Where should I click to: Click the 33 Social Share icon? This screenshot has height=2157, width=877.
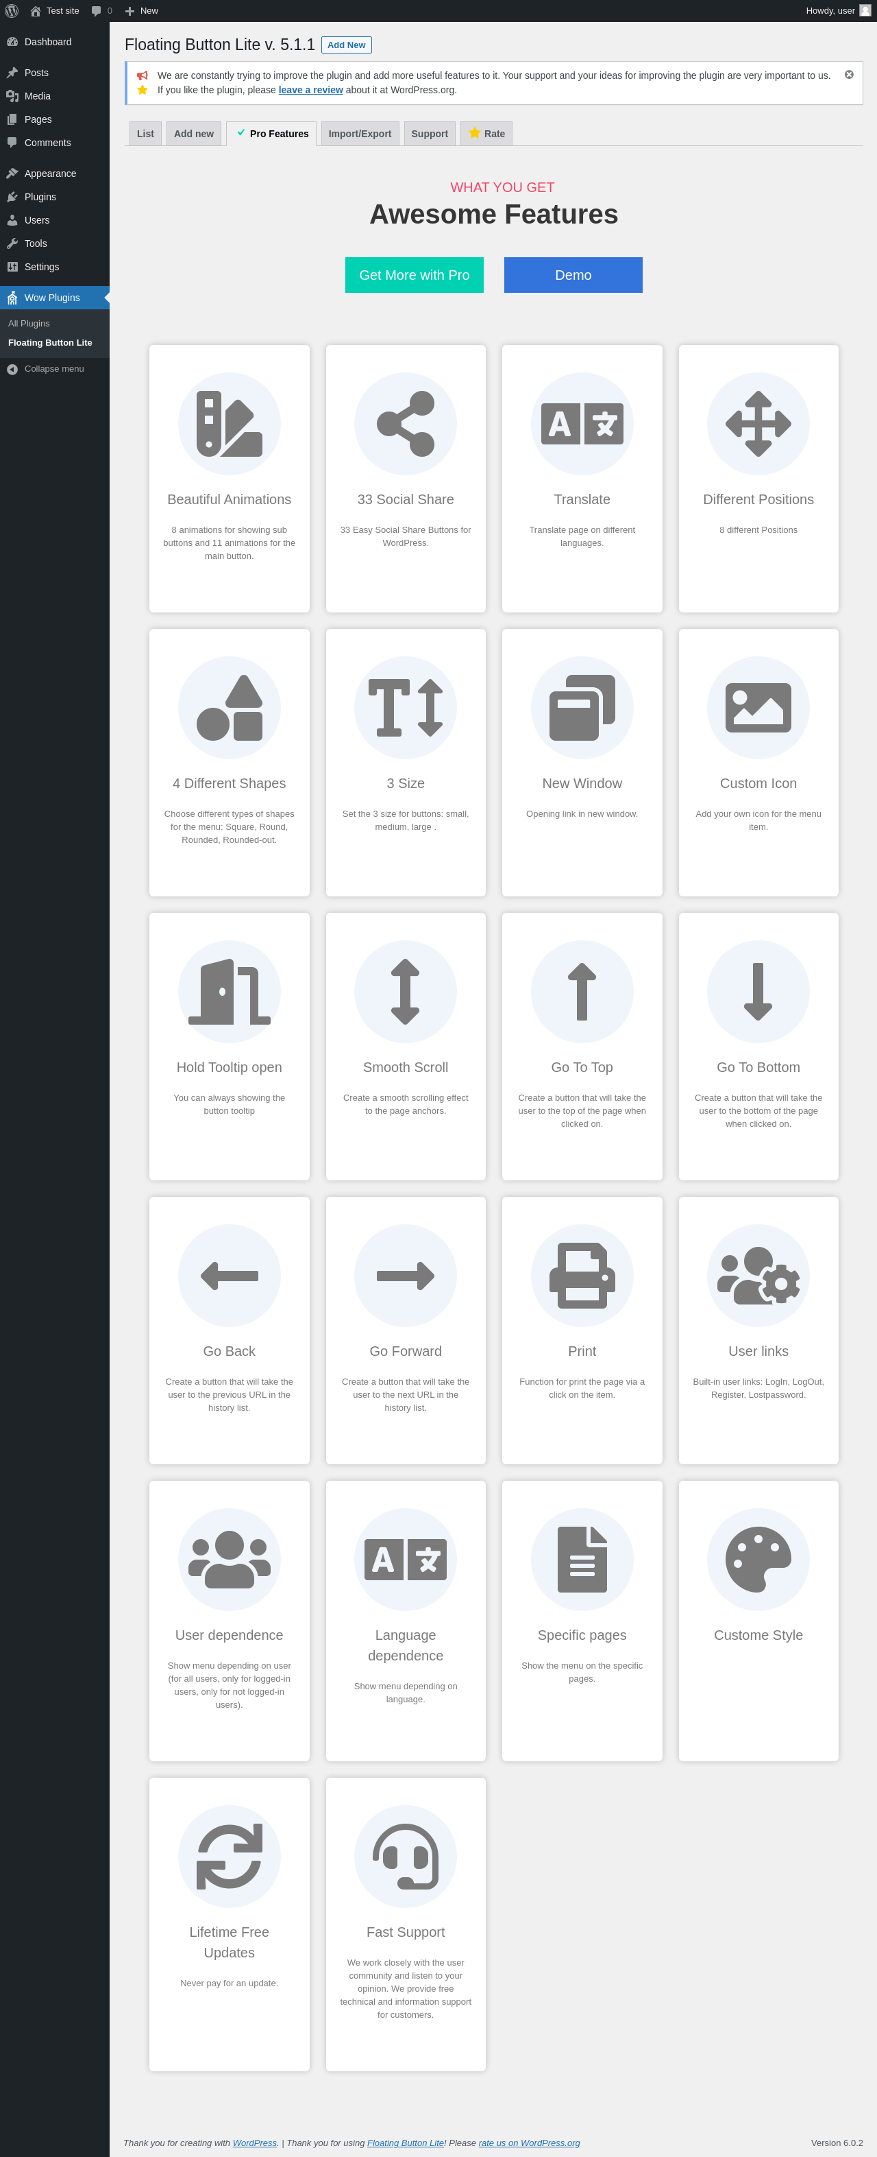tap(406, 424)
